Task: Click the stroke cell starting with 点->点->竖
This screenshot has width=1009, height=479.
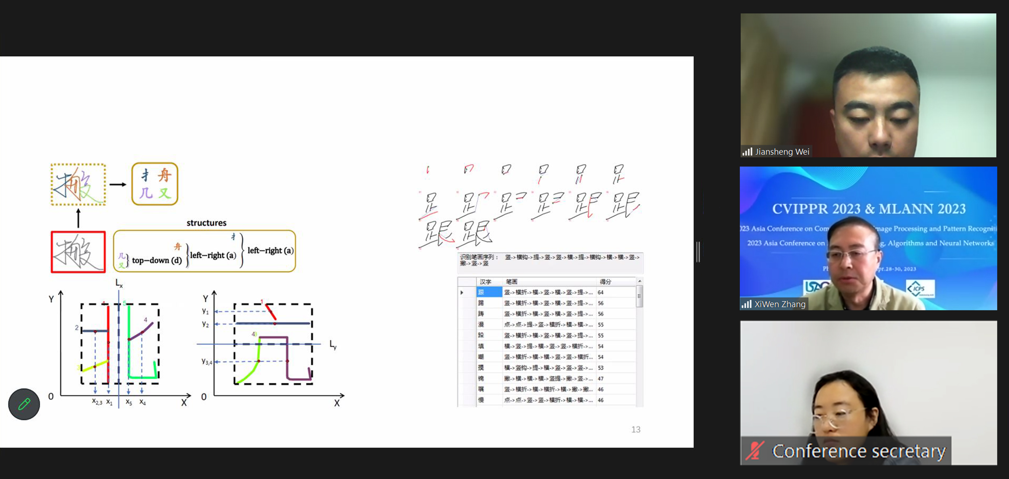Action: pyautogui.click(x=548, y=400)
